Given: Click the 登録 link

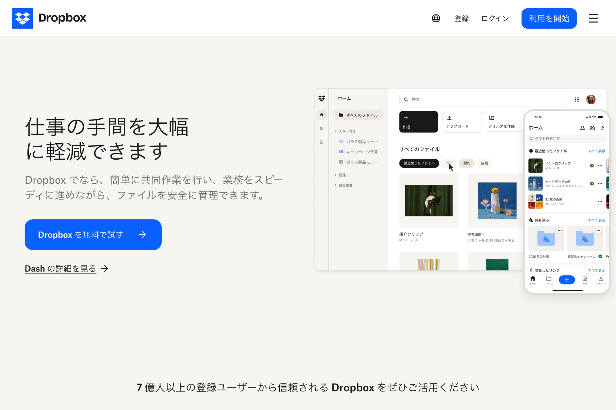Looking at the screenshot, I should point(462,18).
